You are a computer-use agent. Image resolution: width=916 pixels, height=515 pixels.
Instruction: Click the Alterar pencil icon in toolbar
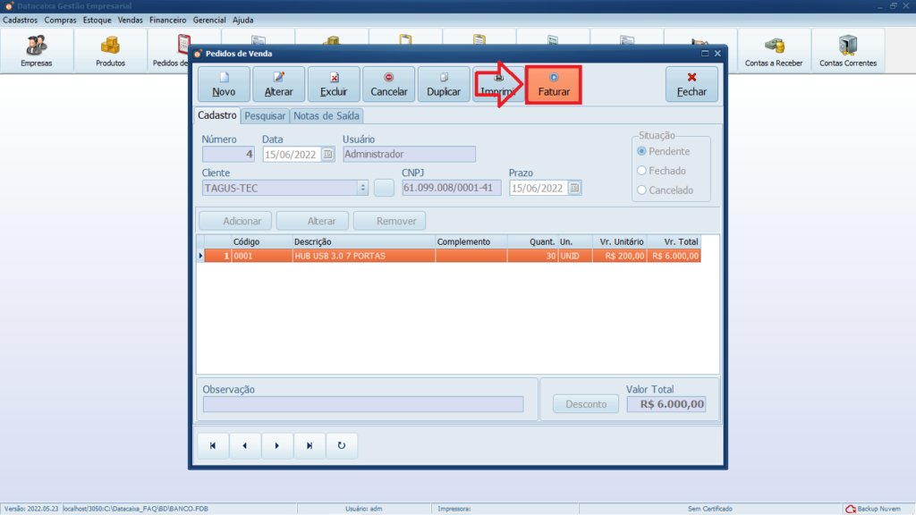279,78
